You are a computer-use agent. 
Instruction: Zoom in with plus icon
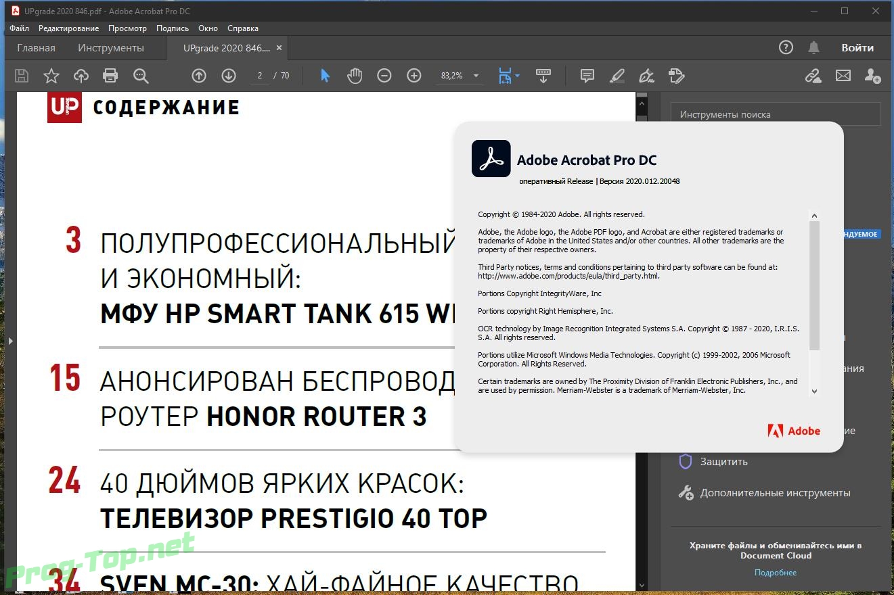[414, 76]
